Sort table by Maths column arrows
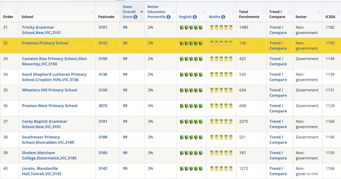 233,12
